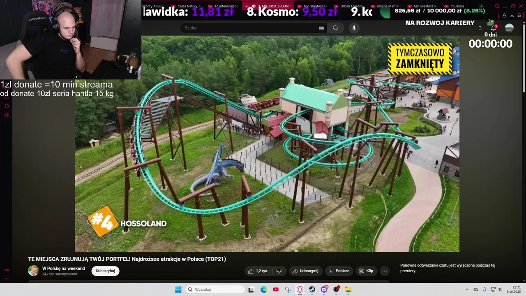Screen dimensions: 526x296
Task: Click the sidebar extensions icon above the gear
Action: pos(7,106)
